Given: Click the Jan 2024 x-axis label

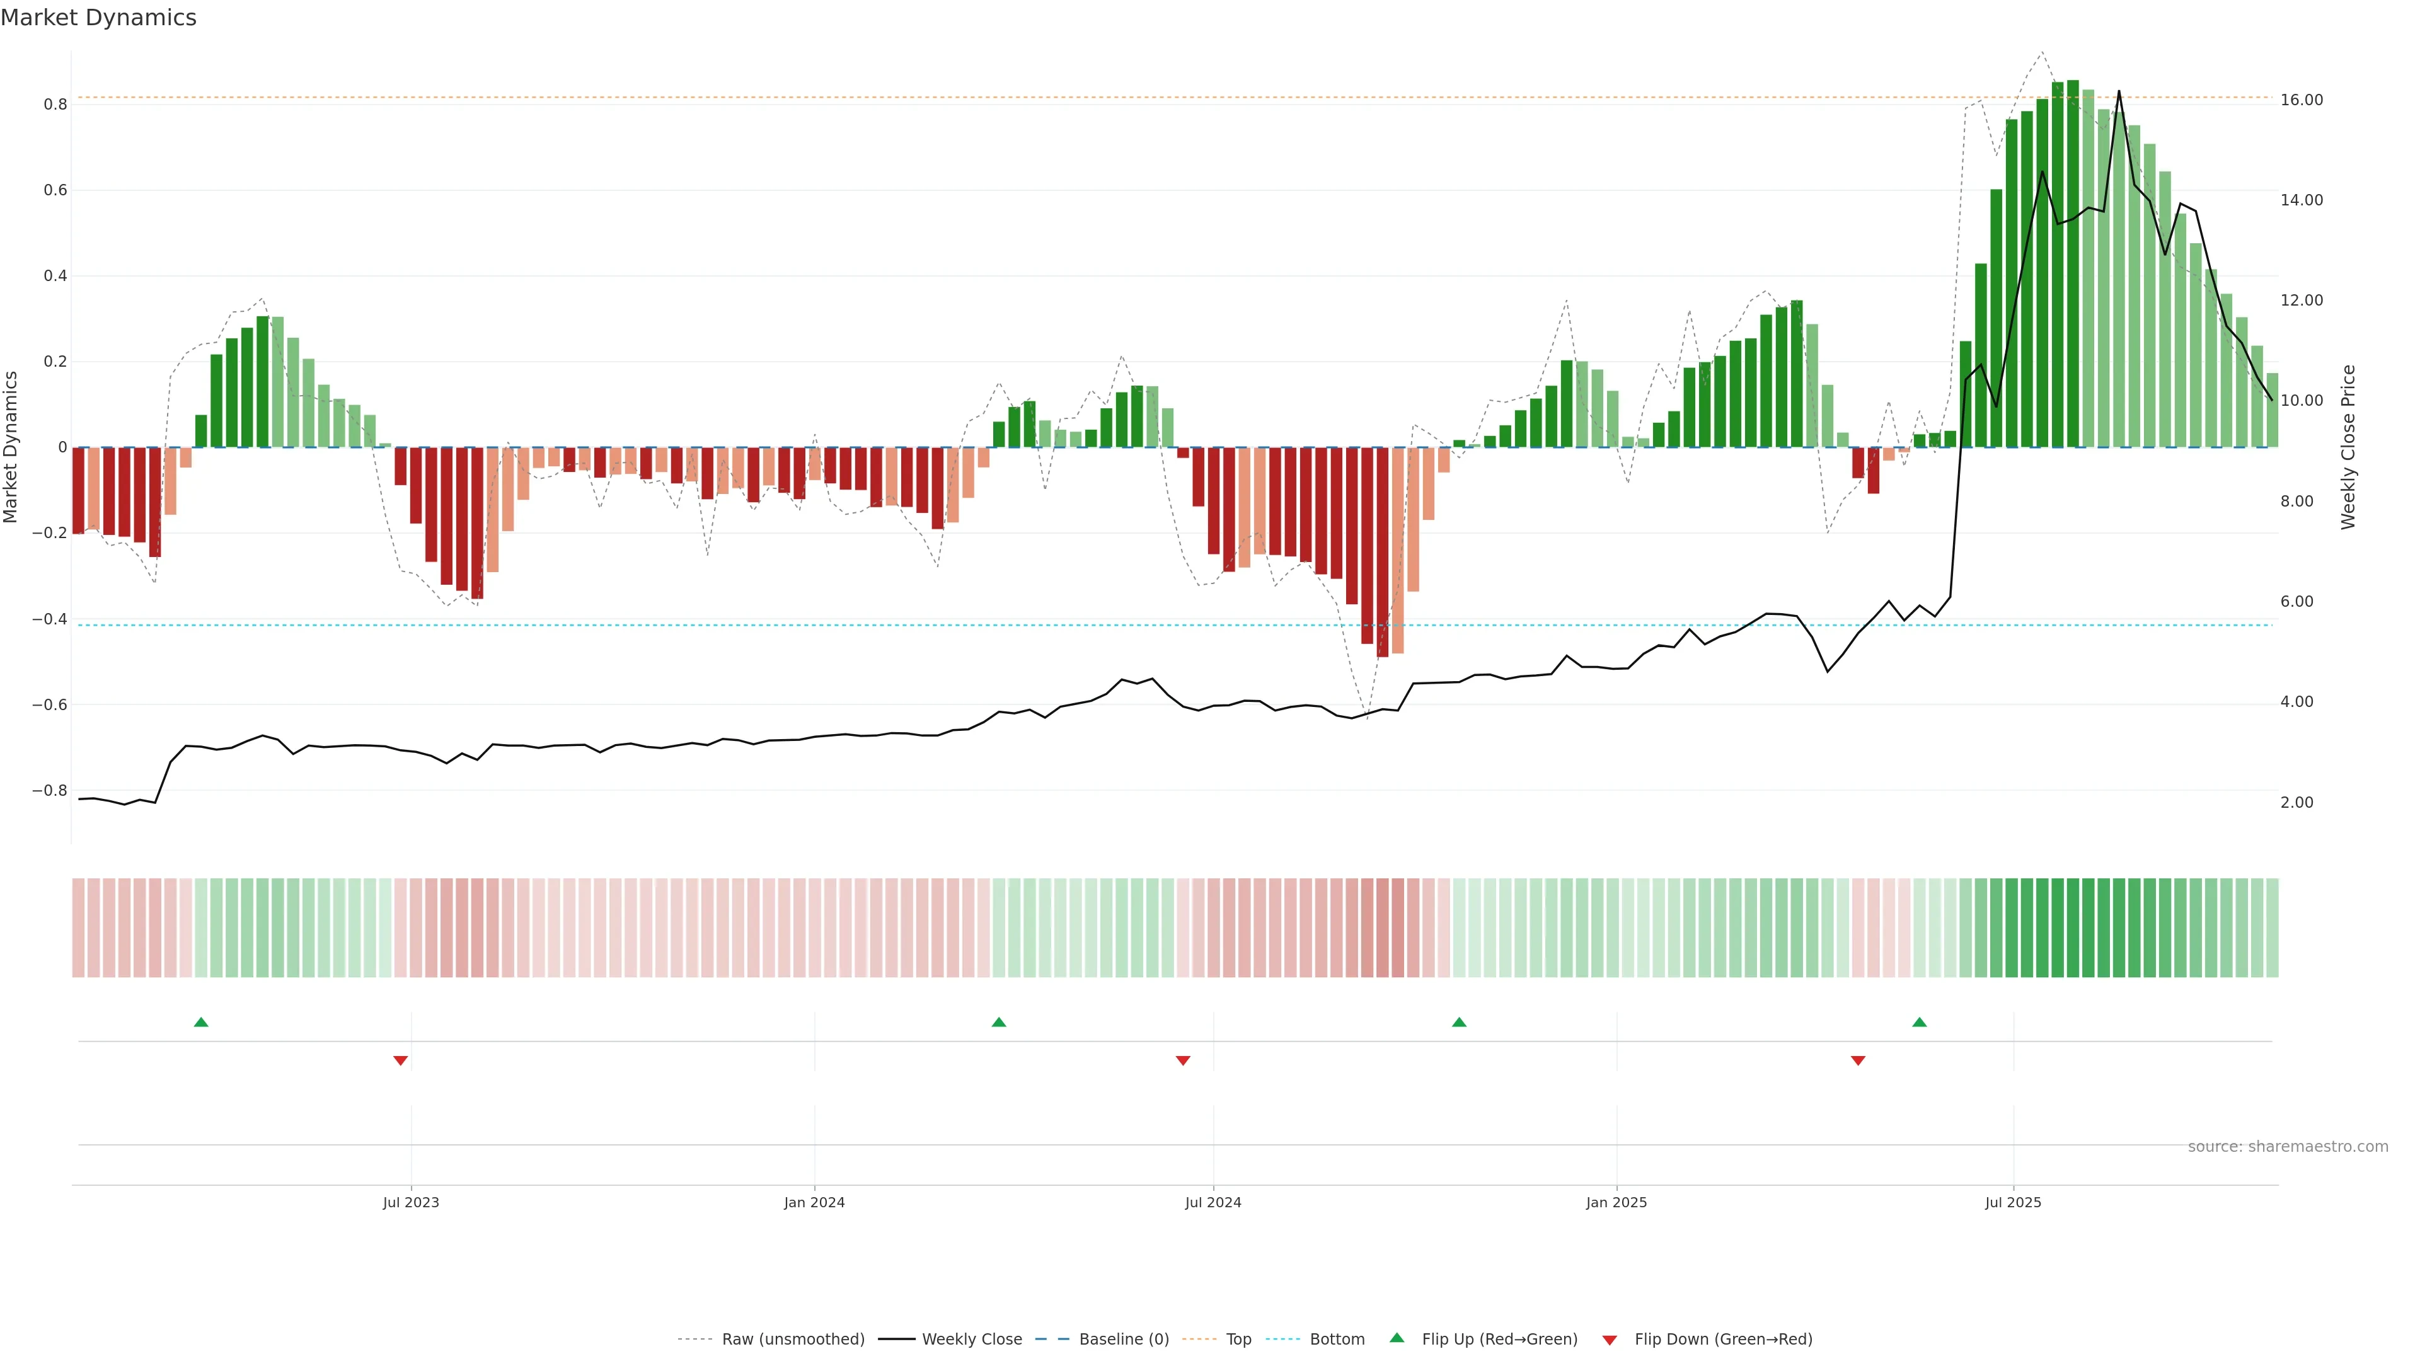Looking at the screenshot, I should [814, 1202].
